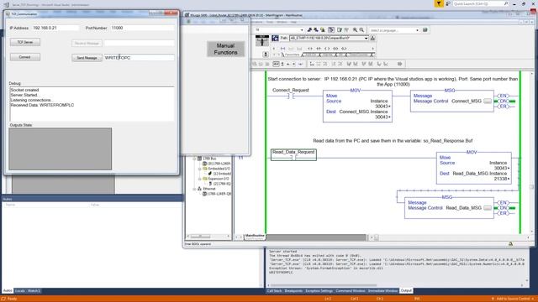Collapse the Embedded I/O tree node
Image resolution: width=538 pixels, height=302 pixels.
[x=200, y=169]
